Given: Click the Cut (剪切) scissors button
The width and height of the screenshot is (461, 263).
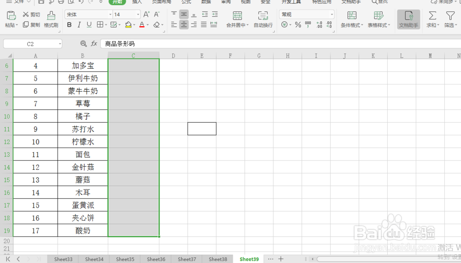Looking at the screenshot, I should click(x=31, y=14).
